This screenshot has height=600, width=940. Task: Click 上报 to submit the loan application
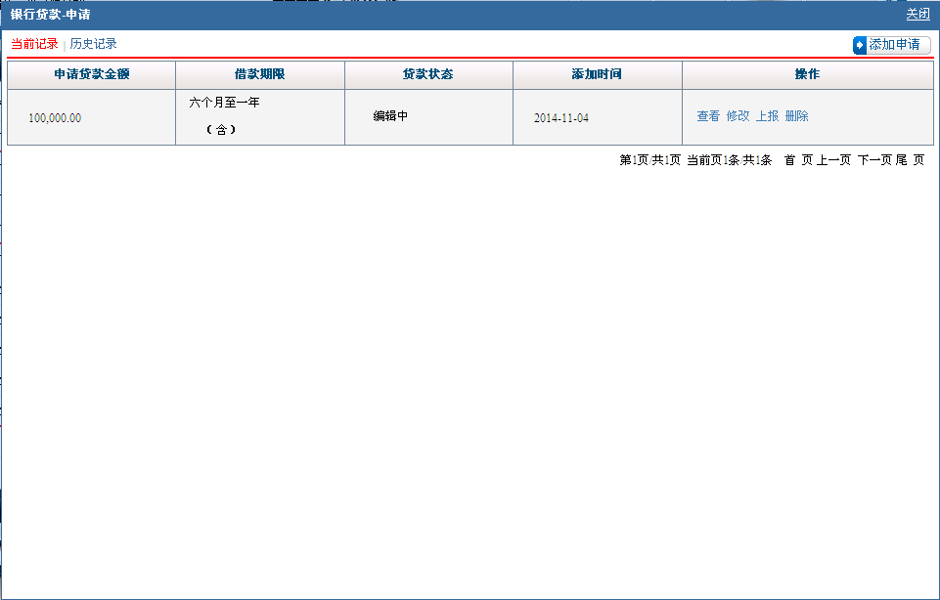click(x=767, y=116)
